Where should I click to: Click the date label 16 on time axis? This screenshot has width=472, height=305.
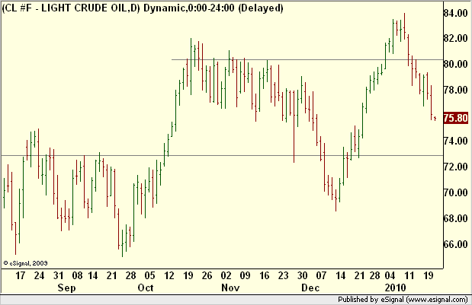(x=265, y=275)
